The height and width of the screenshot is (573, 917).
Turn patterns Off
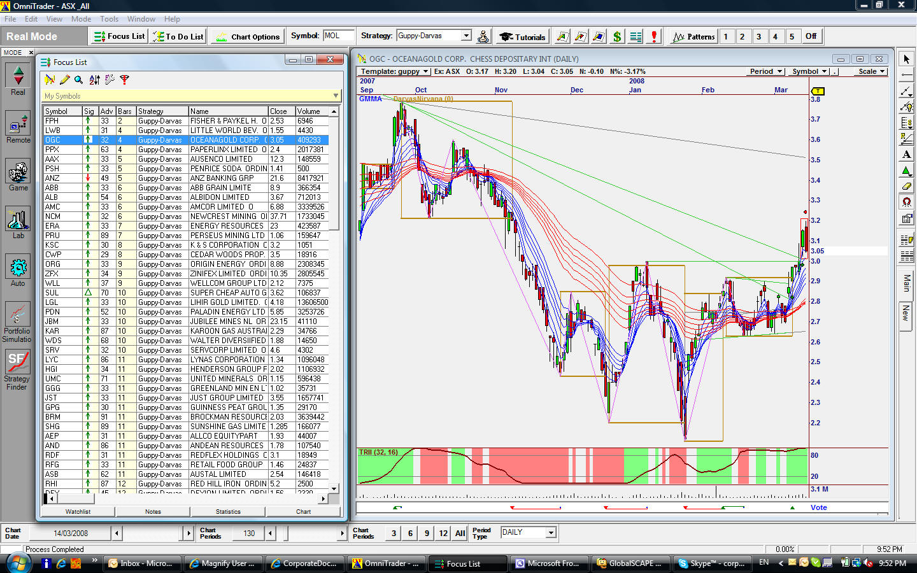point(811,36)
